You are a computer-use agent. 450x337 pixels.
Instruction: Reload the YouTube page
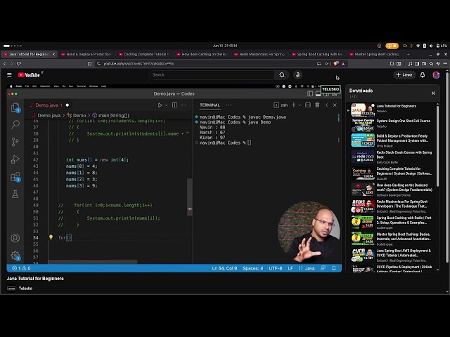coord(19,64)
